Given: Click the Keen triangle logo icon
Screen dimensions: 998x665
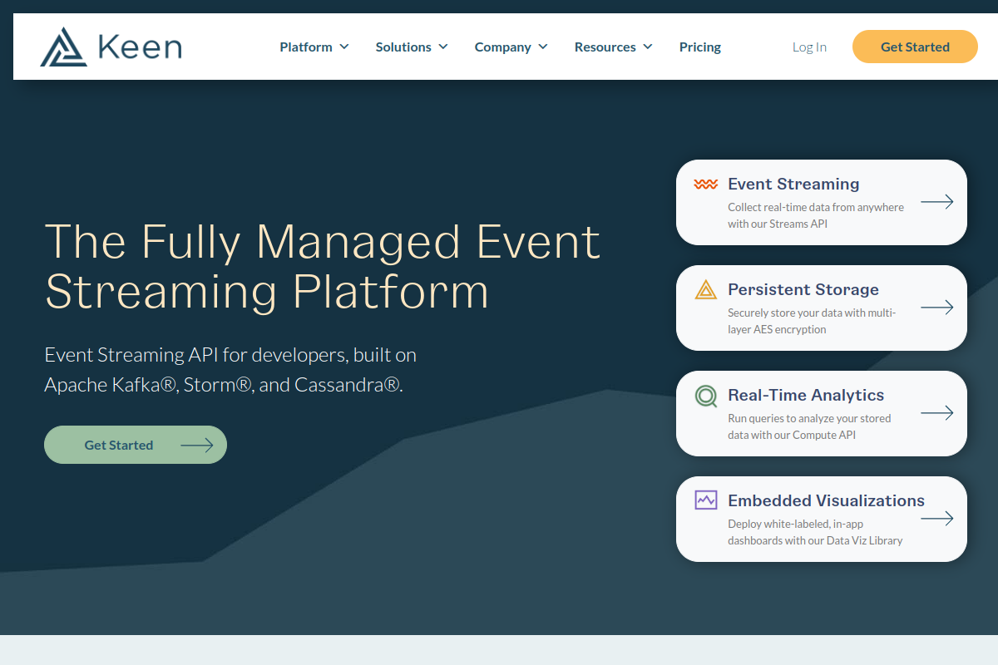Looking at the screenshot, I should pos(63,47).
